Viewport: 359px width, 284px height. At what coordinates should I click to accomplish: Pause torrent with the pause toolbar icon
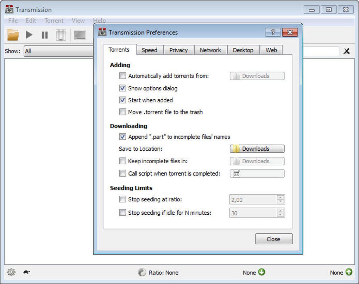45,35
